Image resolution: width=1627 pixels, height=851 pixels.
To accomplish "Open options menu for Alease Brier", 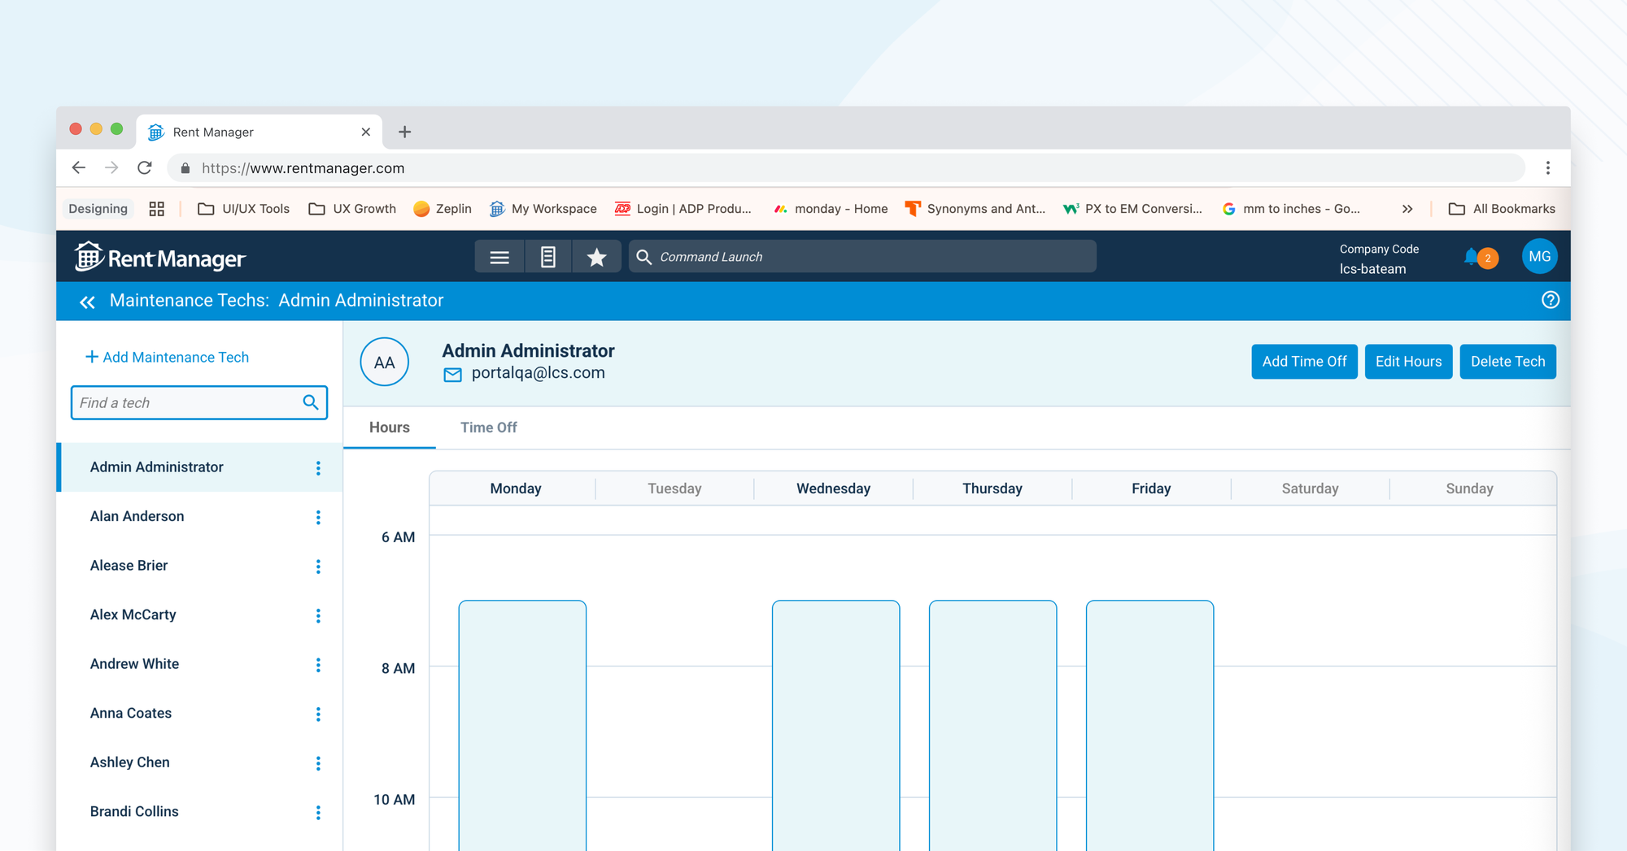I will click(x=318, y=567).
